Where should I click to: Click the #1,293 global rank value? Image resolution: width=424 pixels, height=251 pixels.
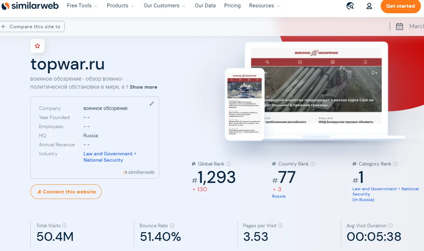(x=214, y=178)
